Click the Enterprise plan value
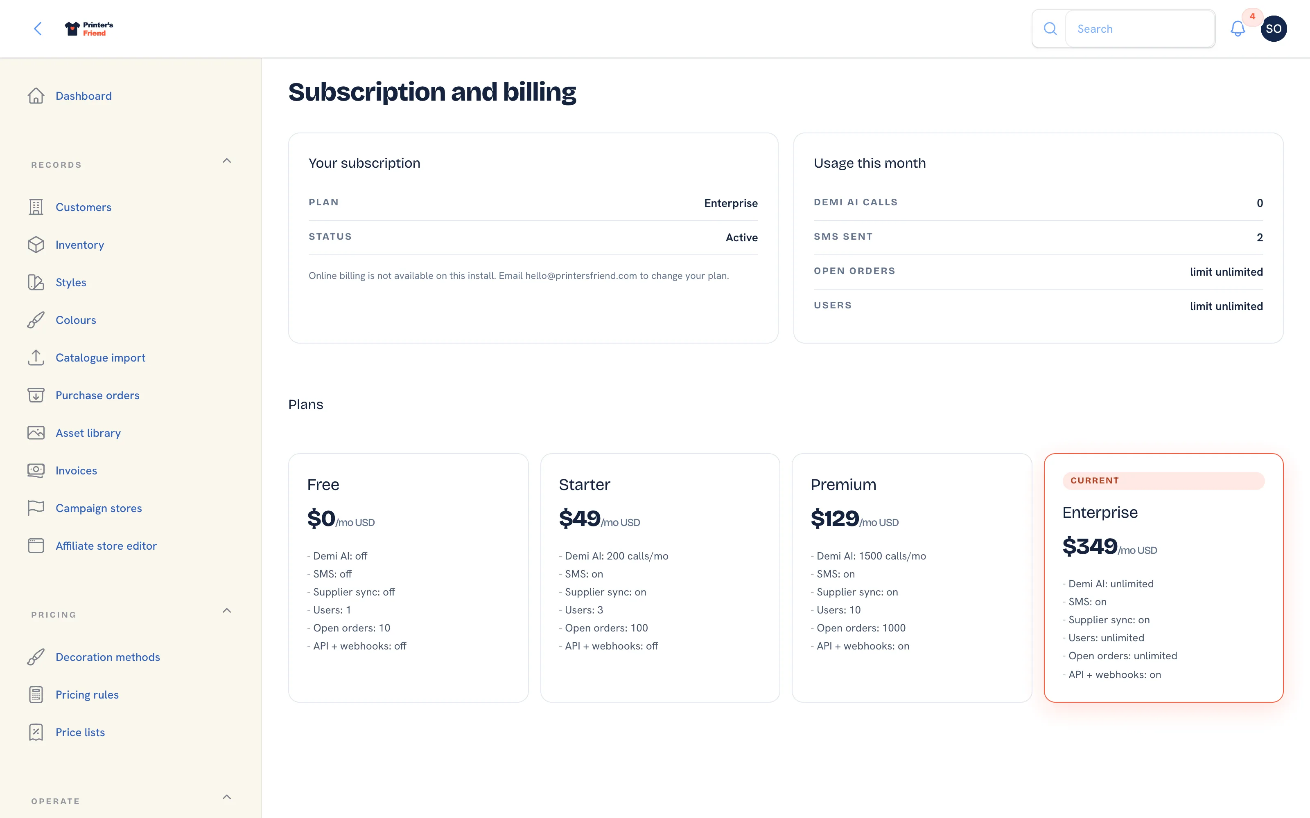 731,203
